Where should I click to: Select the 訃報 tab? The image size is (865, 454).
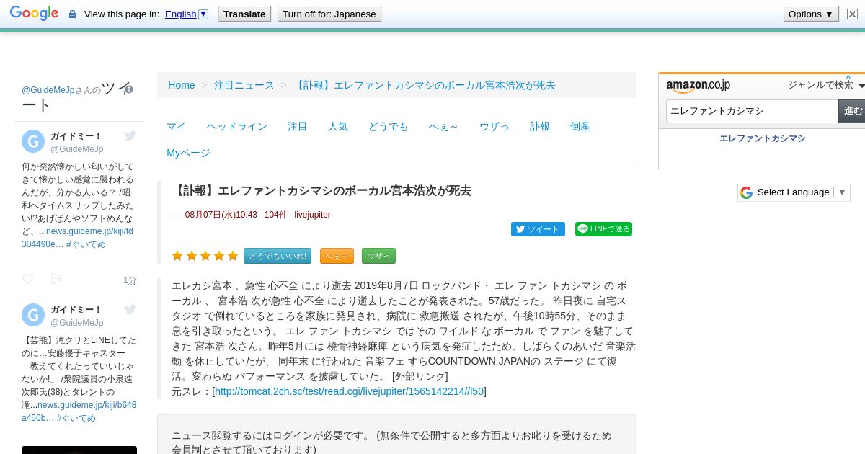point(540,126)
